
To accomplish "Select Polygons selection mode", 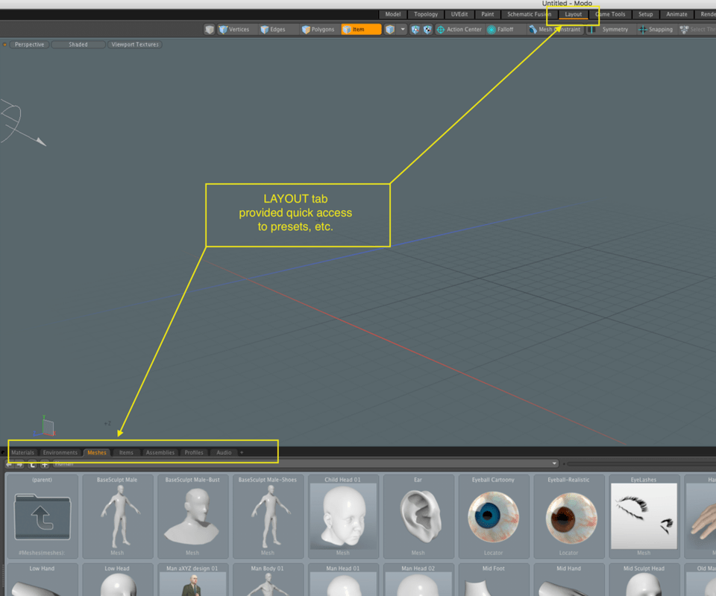I will point(318,30).
